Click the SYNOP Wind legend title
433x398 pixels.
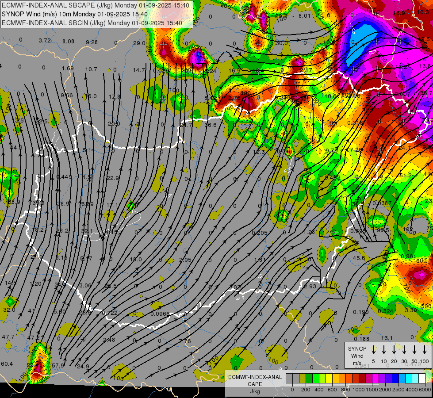coord(357,352)
